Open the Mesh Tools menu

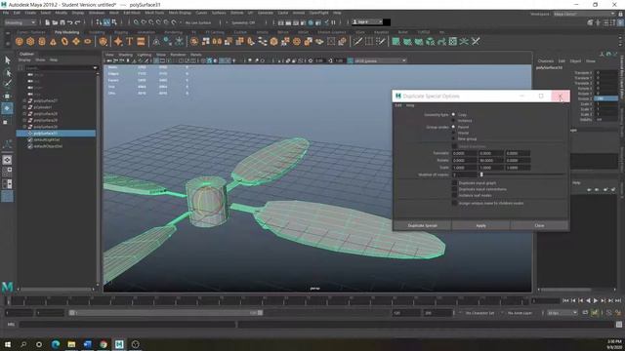(x=154, y=13)
